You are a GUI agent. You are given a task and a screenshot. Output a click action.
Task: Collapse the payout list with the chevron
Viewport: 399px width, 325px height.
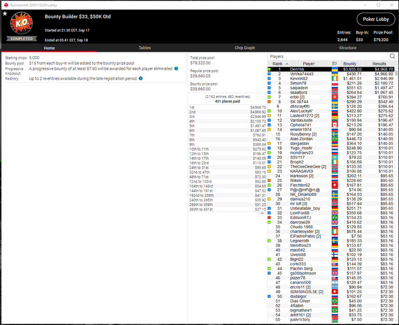(x=262, y=213)
